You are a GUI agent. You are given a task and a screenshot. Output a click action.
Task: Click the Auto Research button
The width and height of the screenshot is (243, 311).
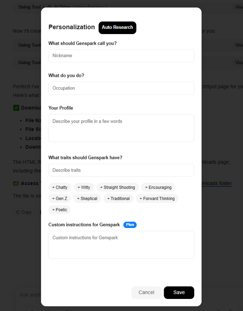coord(117,28)
